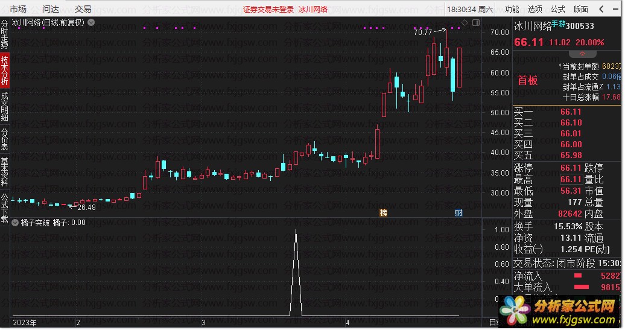The height and width of the screenshot is (330, 625).
Task: Click the 26.48 low price label
Action: (x=86, y=208)
